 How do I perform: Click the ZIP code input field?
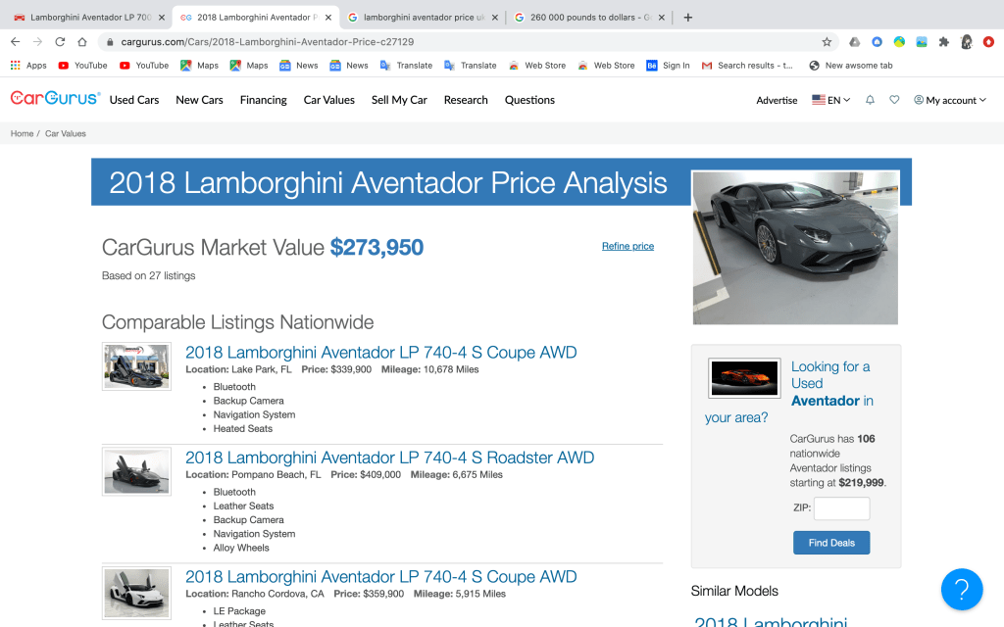[x=841, y=508]
